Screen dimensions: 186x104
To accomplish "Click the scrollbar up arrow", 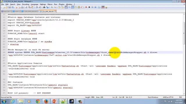I will tap(184, 14).
